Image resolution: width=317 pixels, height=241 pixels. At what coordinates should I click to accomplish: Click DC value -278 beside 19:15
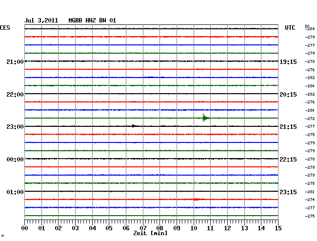coord(310,61)
